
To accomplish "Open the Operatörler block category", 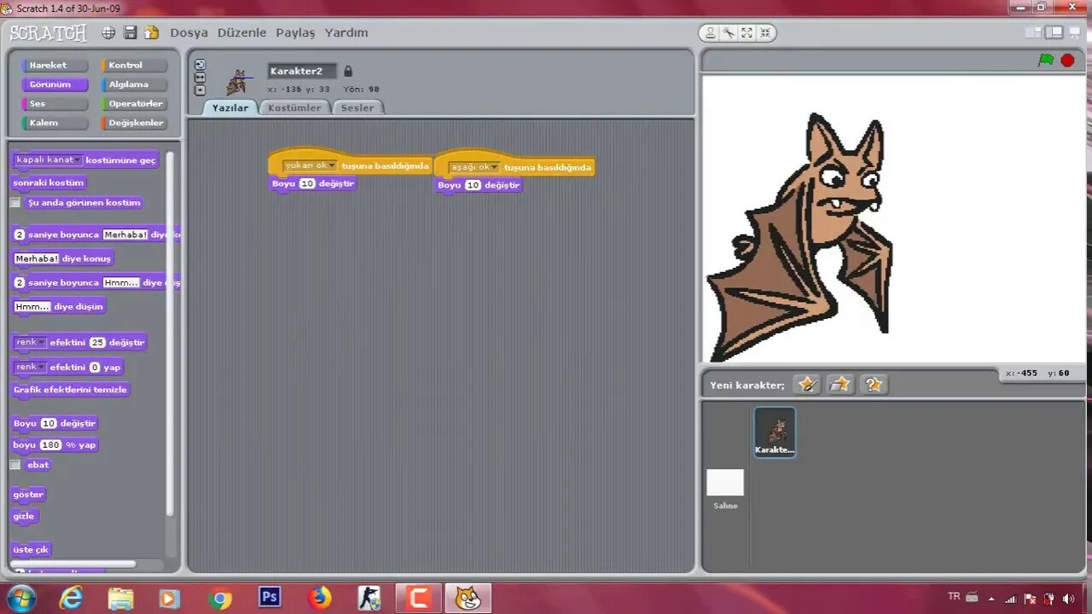I will [134, 103].
